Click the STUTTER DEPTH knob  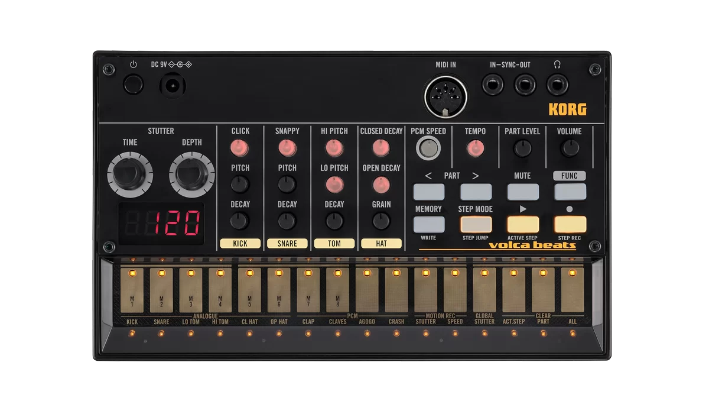pyautogui.click(x=192, y=174)
